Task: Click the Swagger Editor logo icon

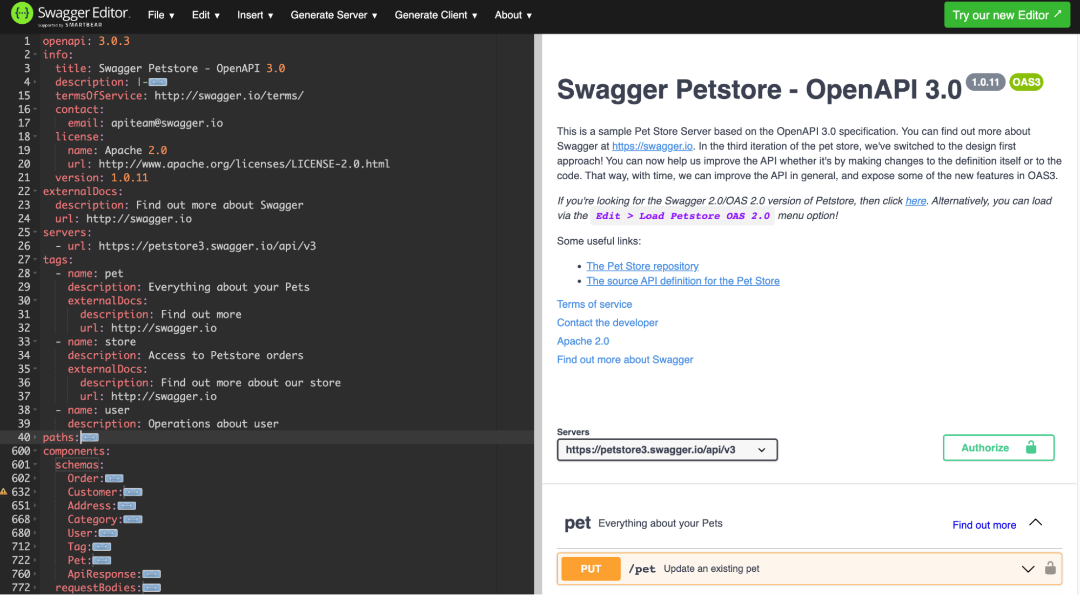Action: 22,12
